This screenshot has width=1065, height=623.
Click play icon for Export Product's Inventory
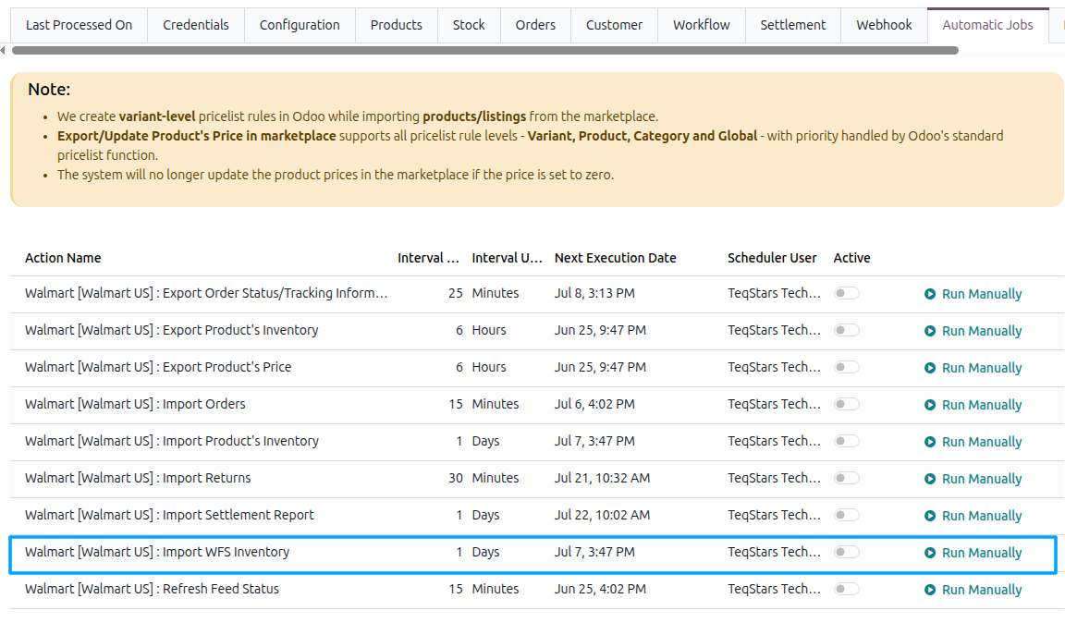click(930, 331)
